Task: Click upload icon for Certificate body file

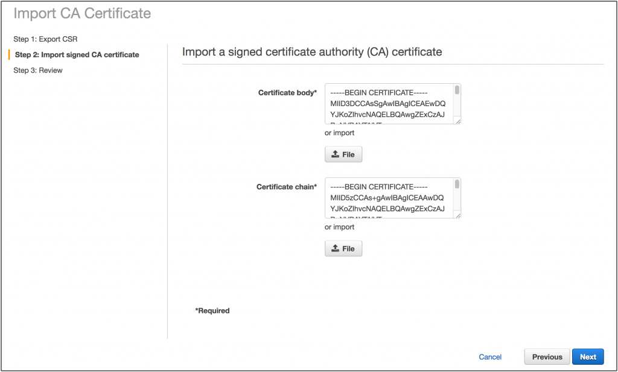Action: tap(335, 154)
